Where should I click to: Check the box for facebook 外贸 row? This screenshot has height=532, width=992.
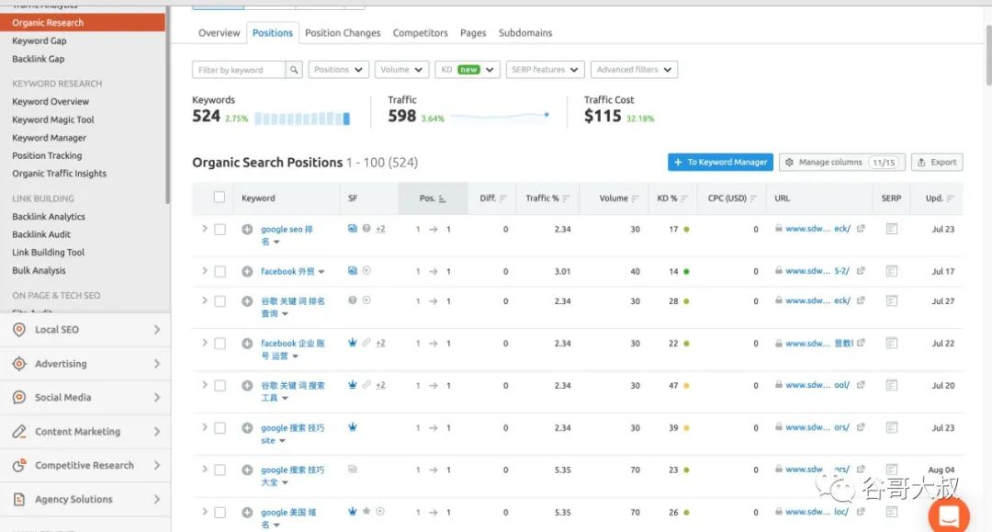[x=220, y=271]
